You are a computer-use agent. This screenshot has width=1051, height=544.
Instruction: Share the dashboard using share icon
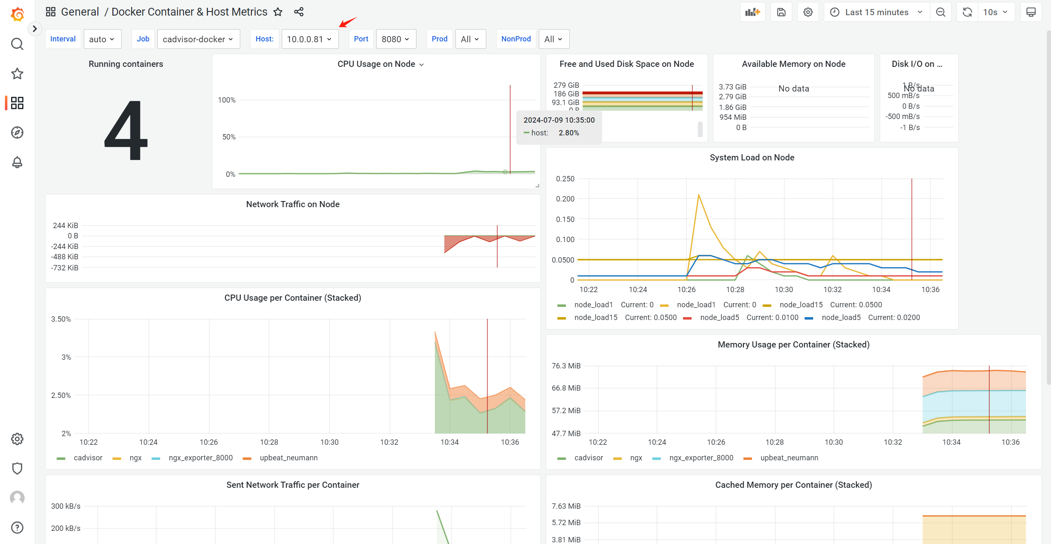point(299,12)
